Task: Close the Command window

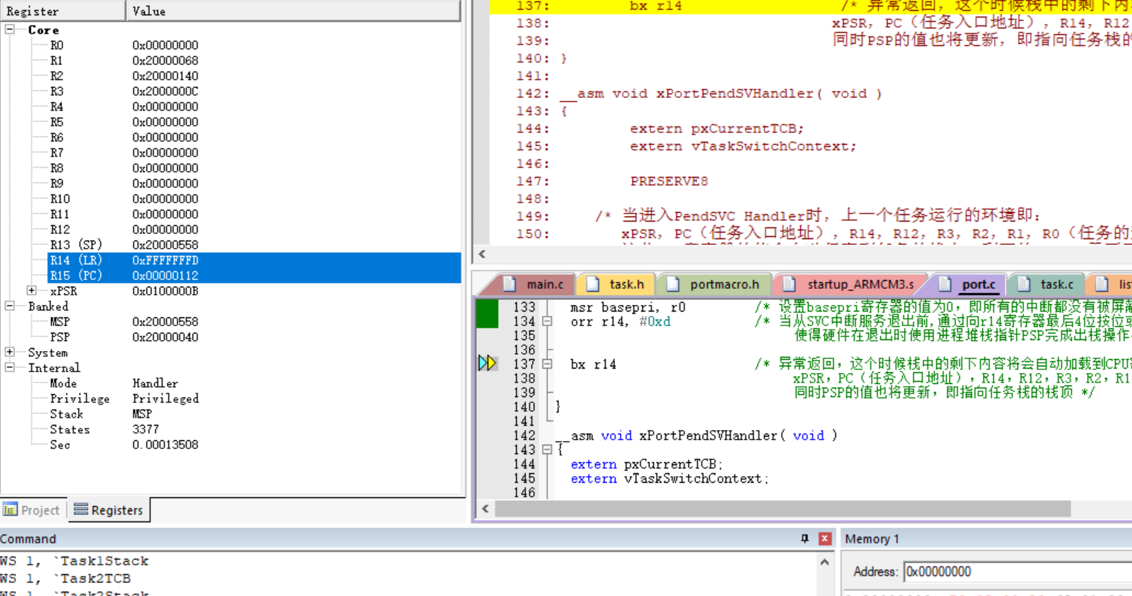Action: [x=825, y=539]
